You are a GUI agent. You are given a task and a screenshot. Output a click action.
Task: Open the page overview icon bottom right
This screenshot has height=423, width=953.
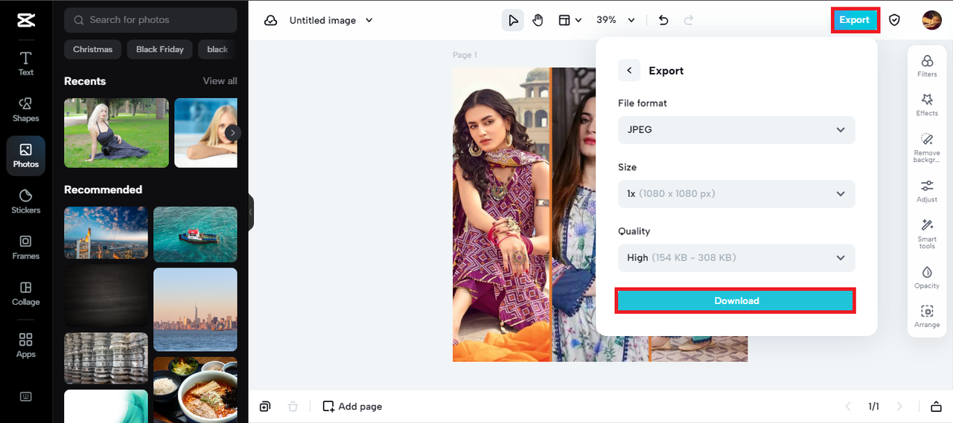pyautogui.click(x=936, y=407)
